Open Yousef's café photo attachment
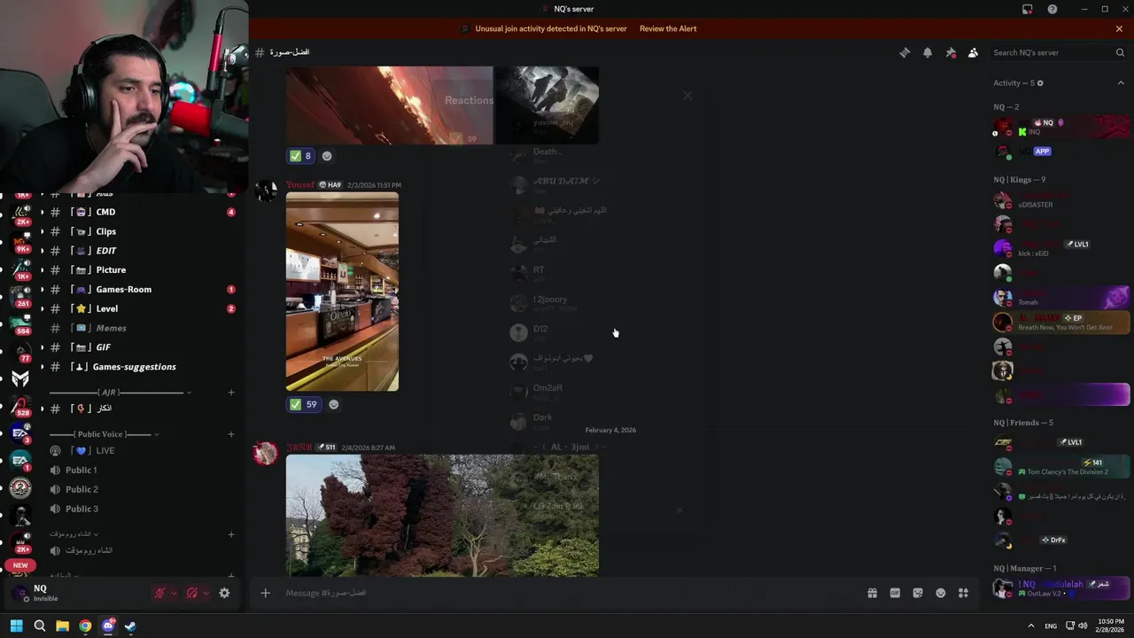Screen dimensions: 1134x638 point(342,292)
